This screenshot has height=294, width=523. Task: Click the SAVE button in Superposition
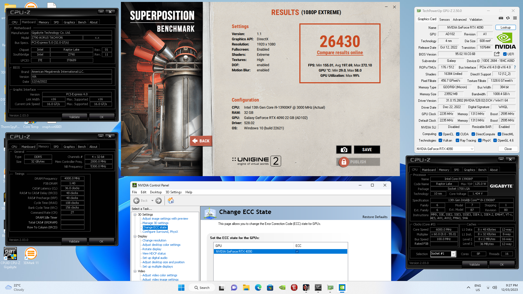[x=367, y=149]
